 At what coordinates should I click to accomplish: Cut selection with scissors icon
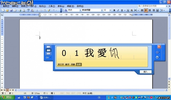click(37, 10)
